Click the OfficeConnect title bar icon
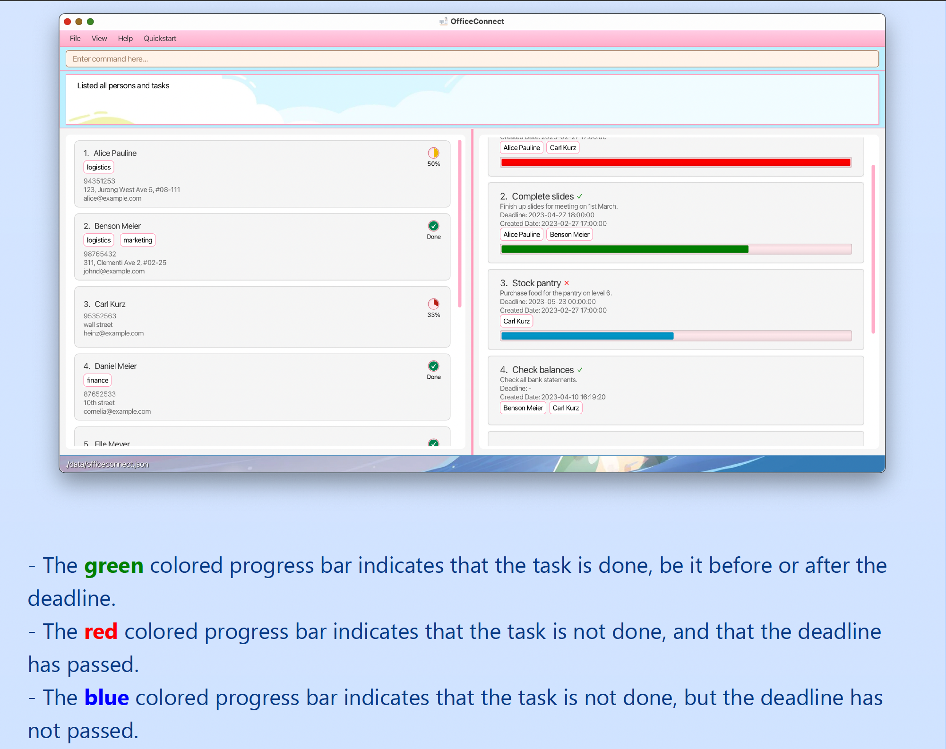 pyautogui.click(x=443, y=21)
